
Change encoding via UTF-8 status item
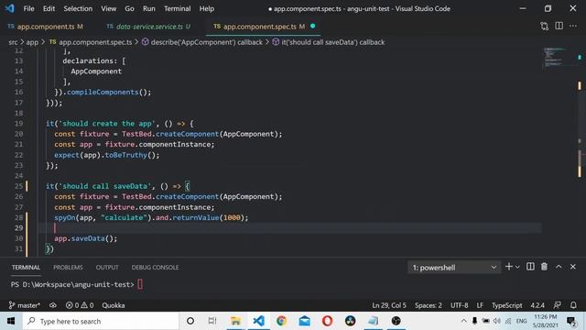tap(459, 305)
